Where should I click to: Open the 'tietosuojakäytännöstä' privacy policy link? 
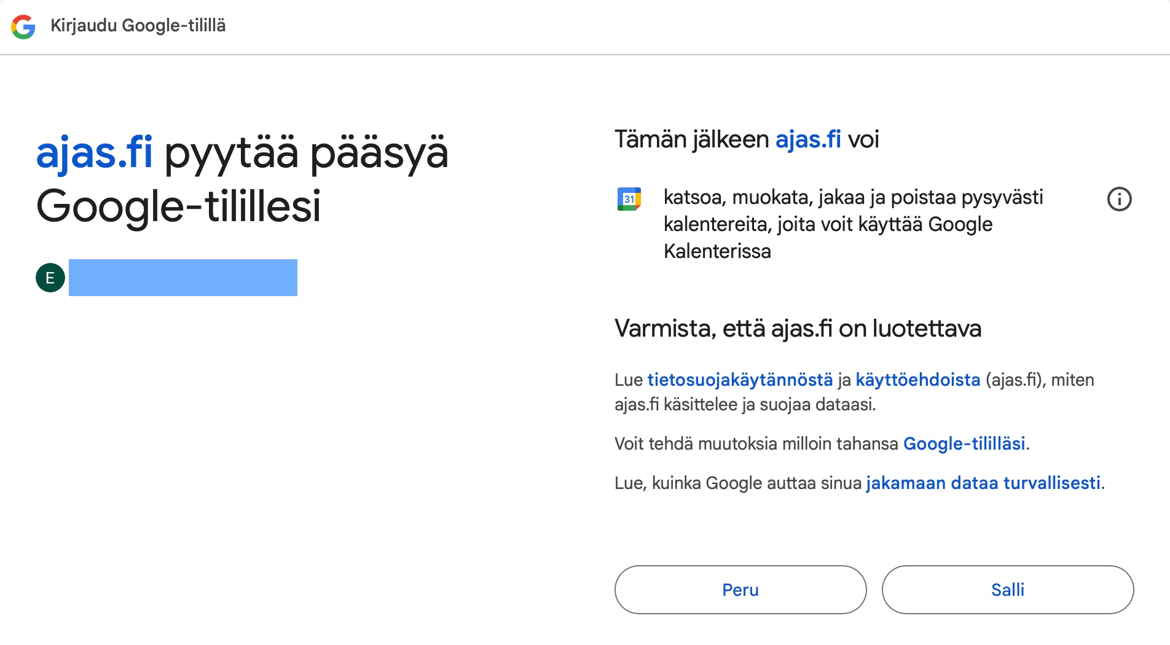740,380
